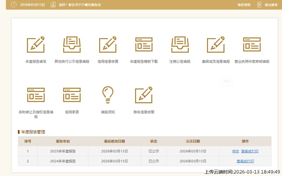Click 集团成员信息填报 label text

[216, 61]
